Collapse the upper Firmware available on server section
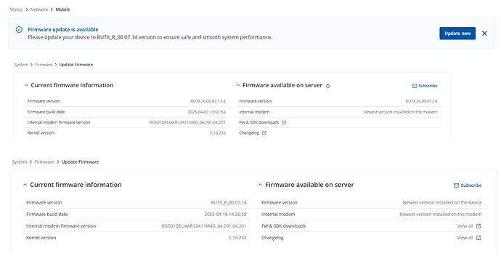 click(237, 85)
